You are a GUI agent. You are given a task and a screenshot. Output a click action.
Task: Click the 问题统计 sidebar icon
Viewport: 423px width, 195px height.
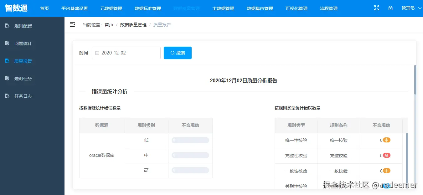7,43
